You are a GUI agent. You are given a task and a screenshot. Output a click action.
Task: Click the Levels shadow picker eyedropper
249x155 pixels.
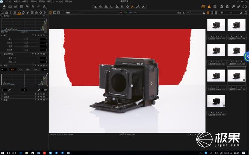click(x=9, y=90)
